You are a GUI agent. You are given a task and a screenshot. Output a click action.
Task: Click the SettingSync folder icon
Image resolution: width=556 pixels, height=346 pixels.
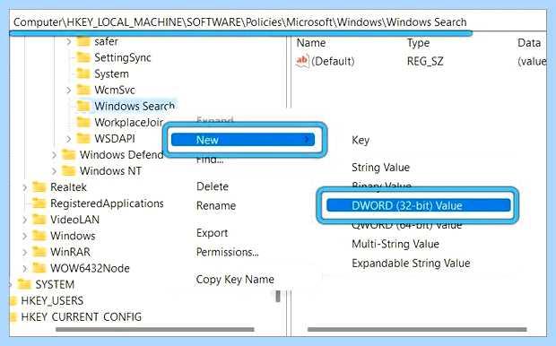point(83,57)
